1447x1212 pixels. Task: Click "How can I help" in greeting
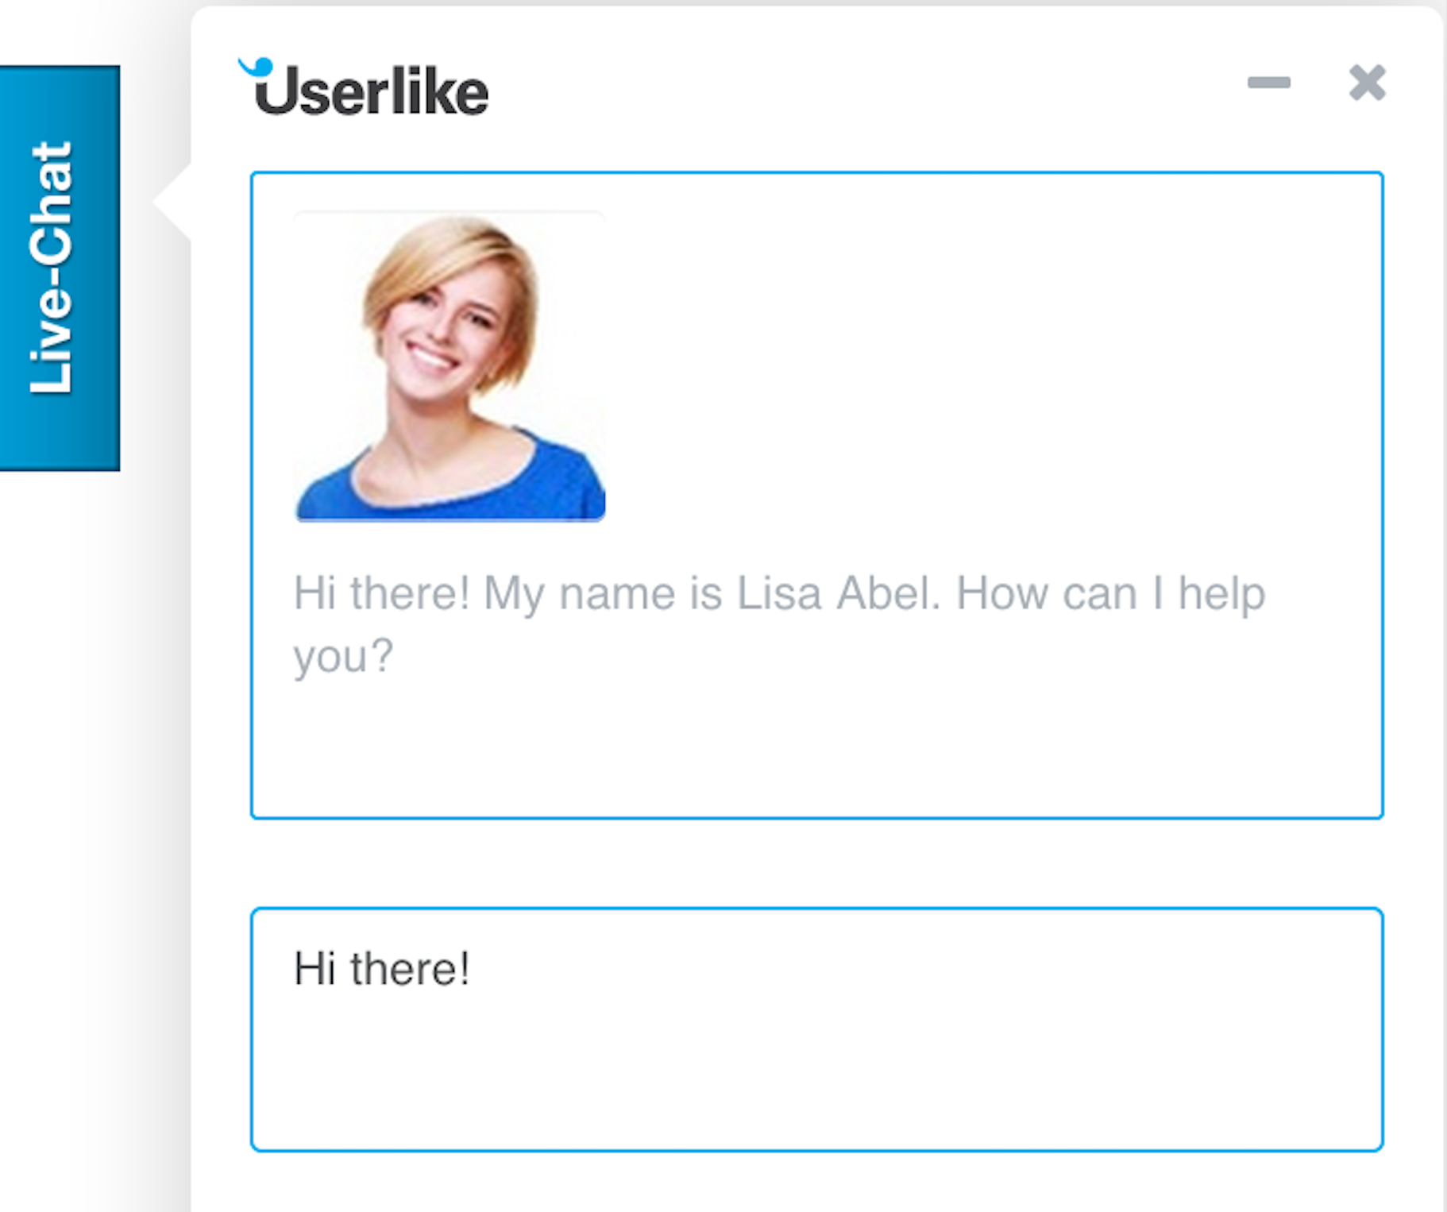tap(1109, 594)
